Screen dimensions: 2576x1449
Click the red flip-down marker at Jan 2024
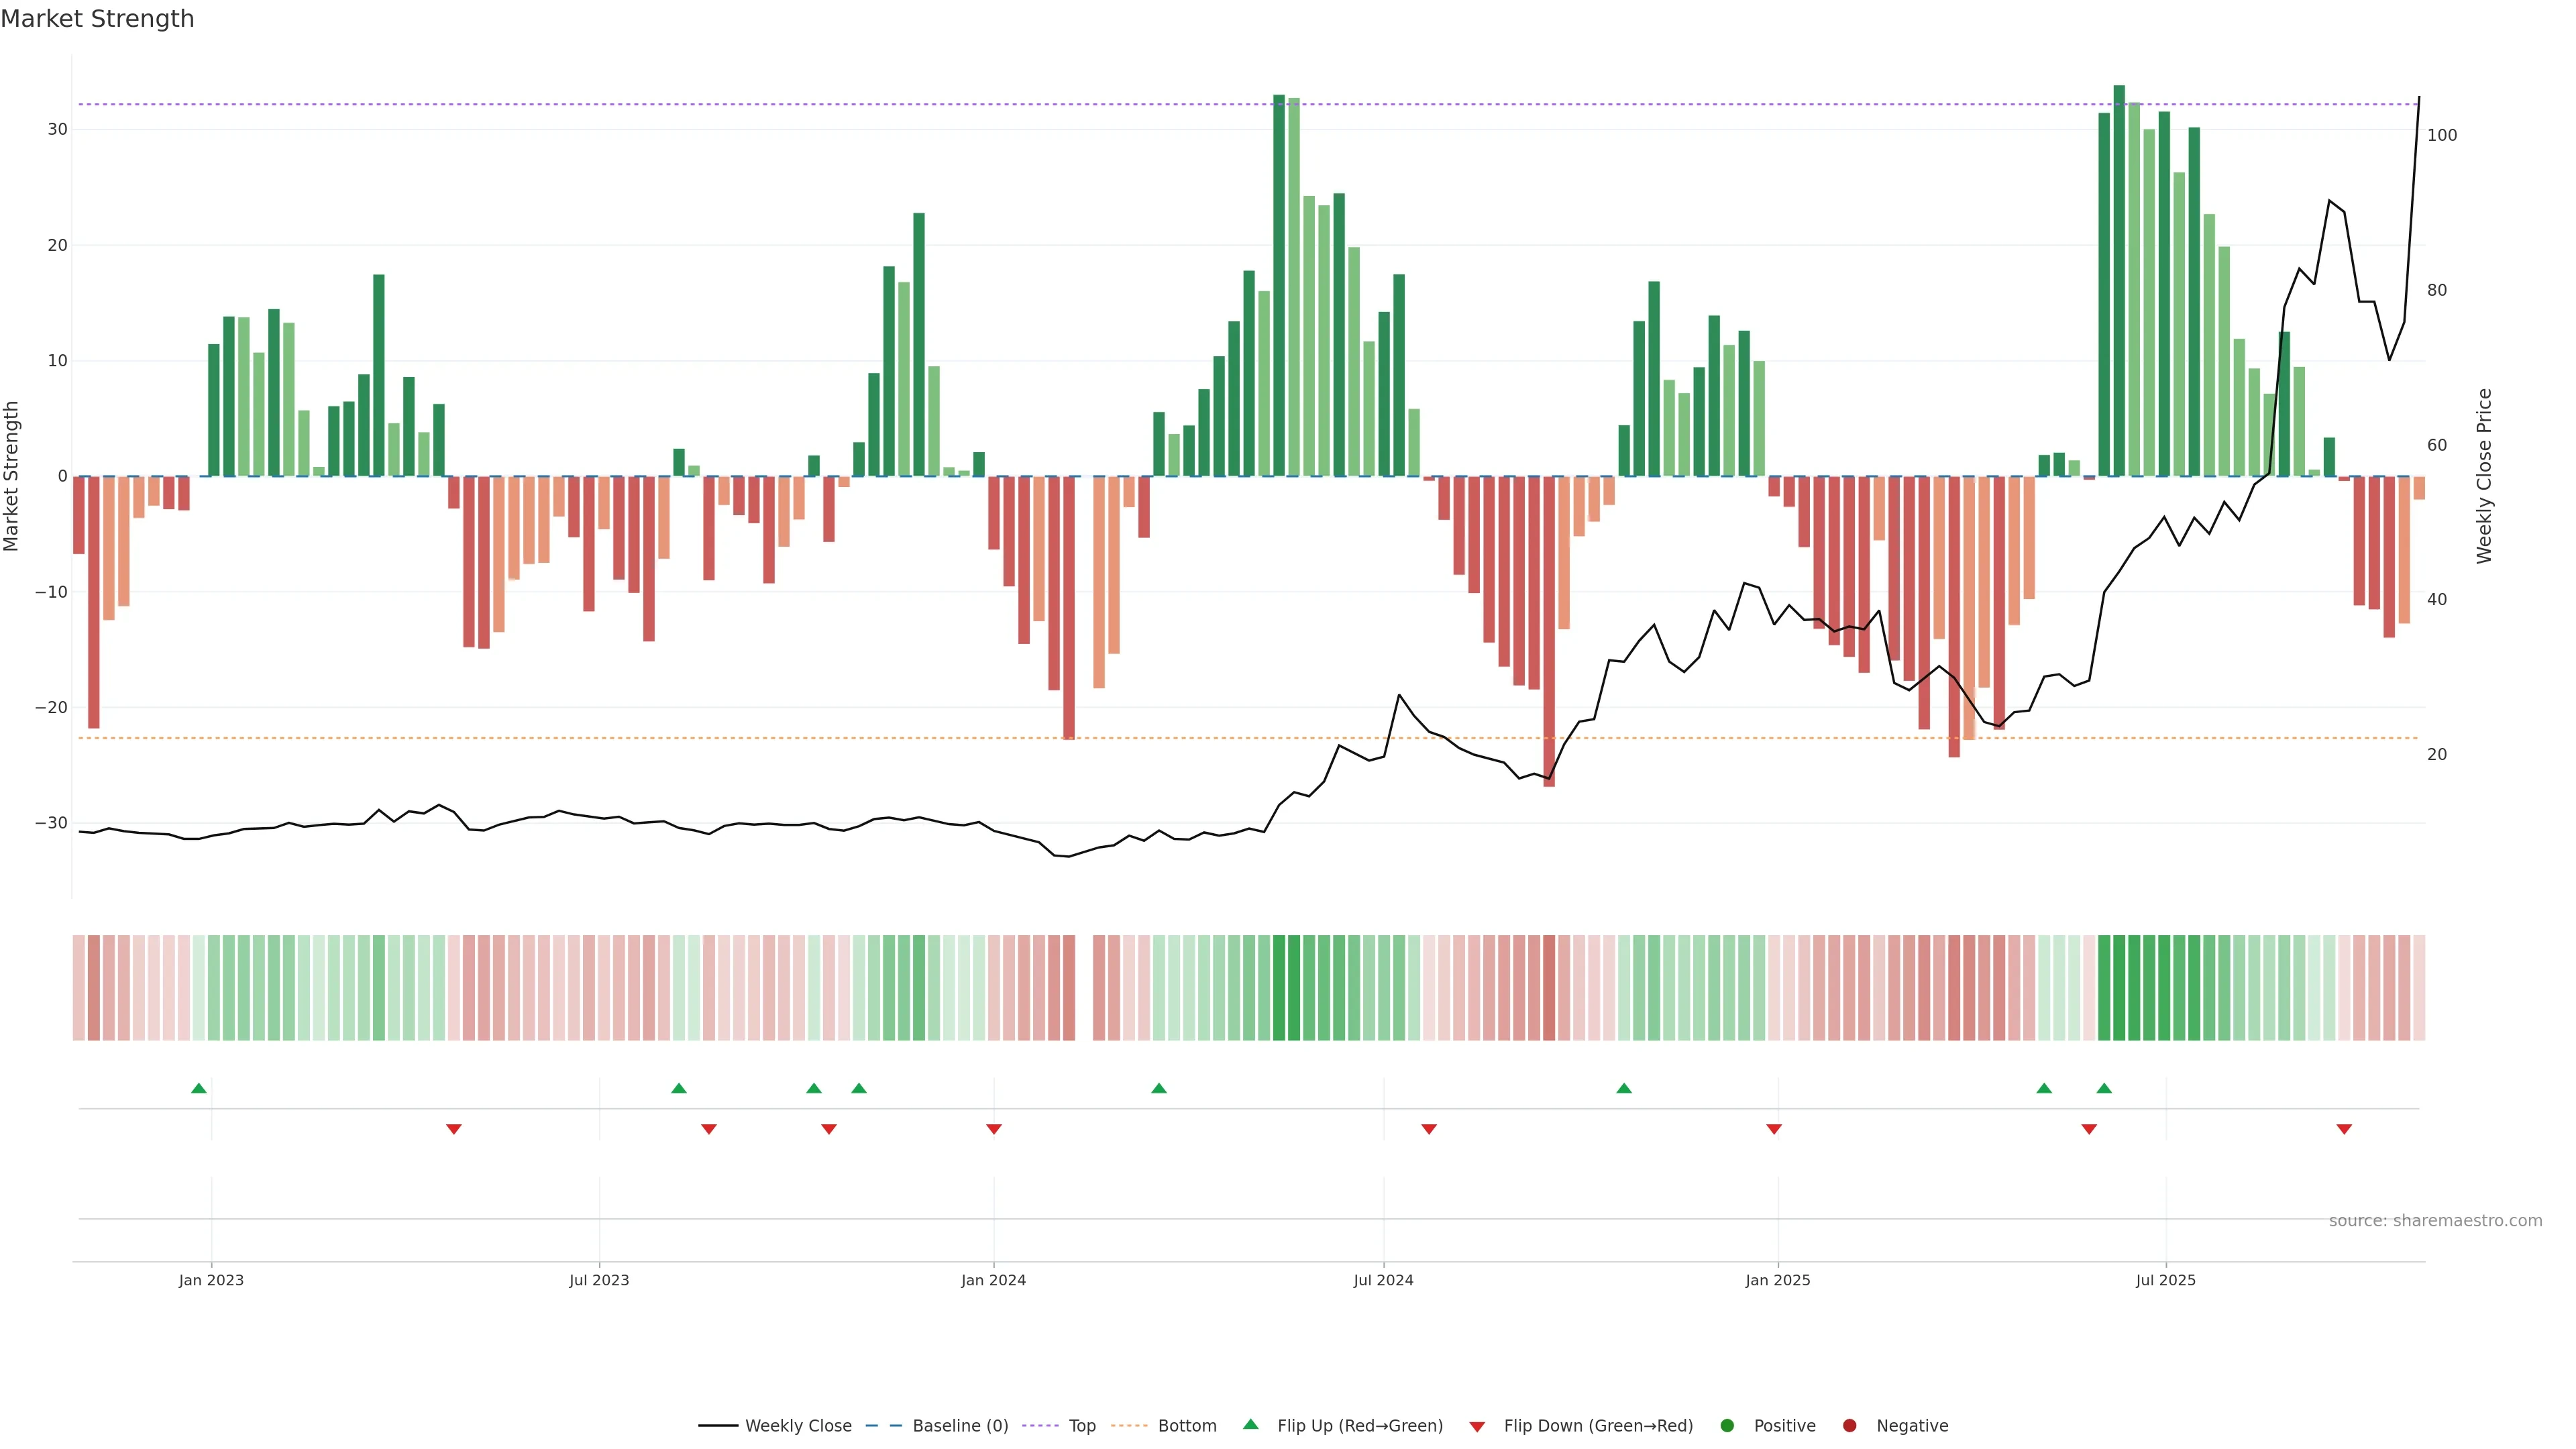(x=994, y=1129)
